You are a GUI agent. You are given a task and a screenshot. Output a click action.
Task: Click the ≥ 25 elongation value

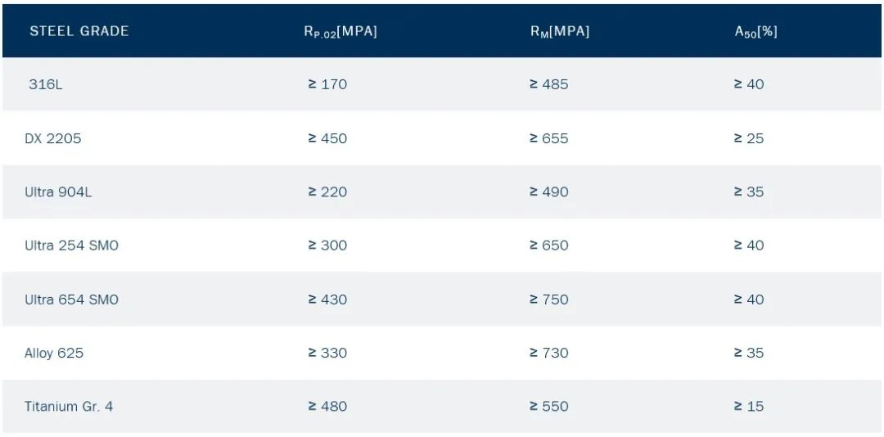(x=749, y=138)
